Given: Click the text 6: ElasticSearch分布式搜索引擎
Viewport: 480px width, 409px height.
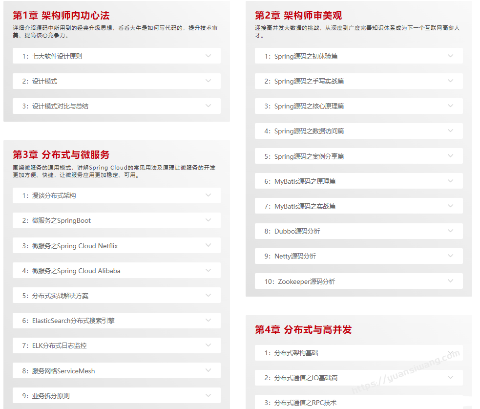Looking at the screenshot, I should click(68, 321).
